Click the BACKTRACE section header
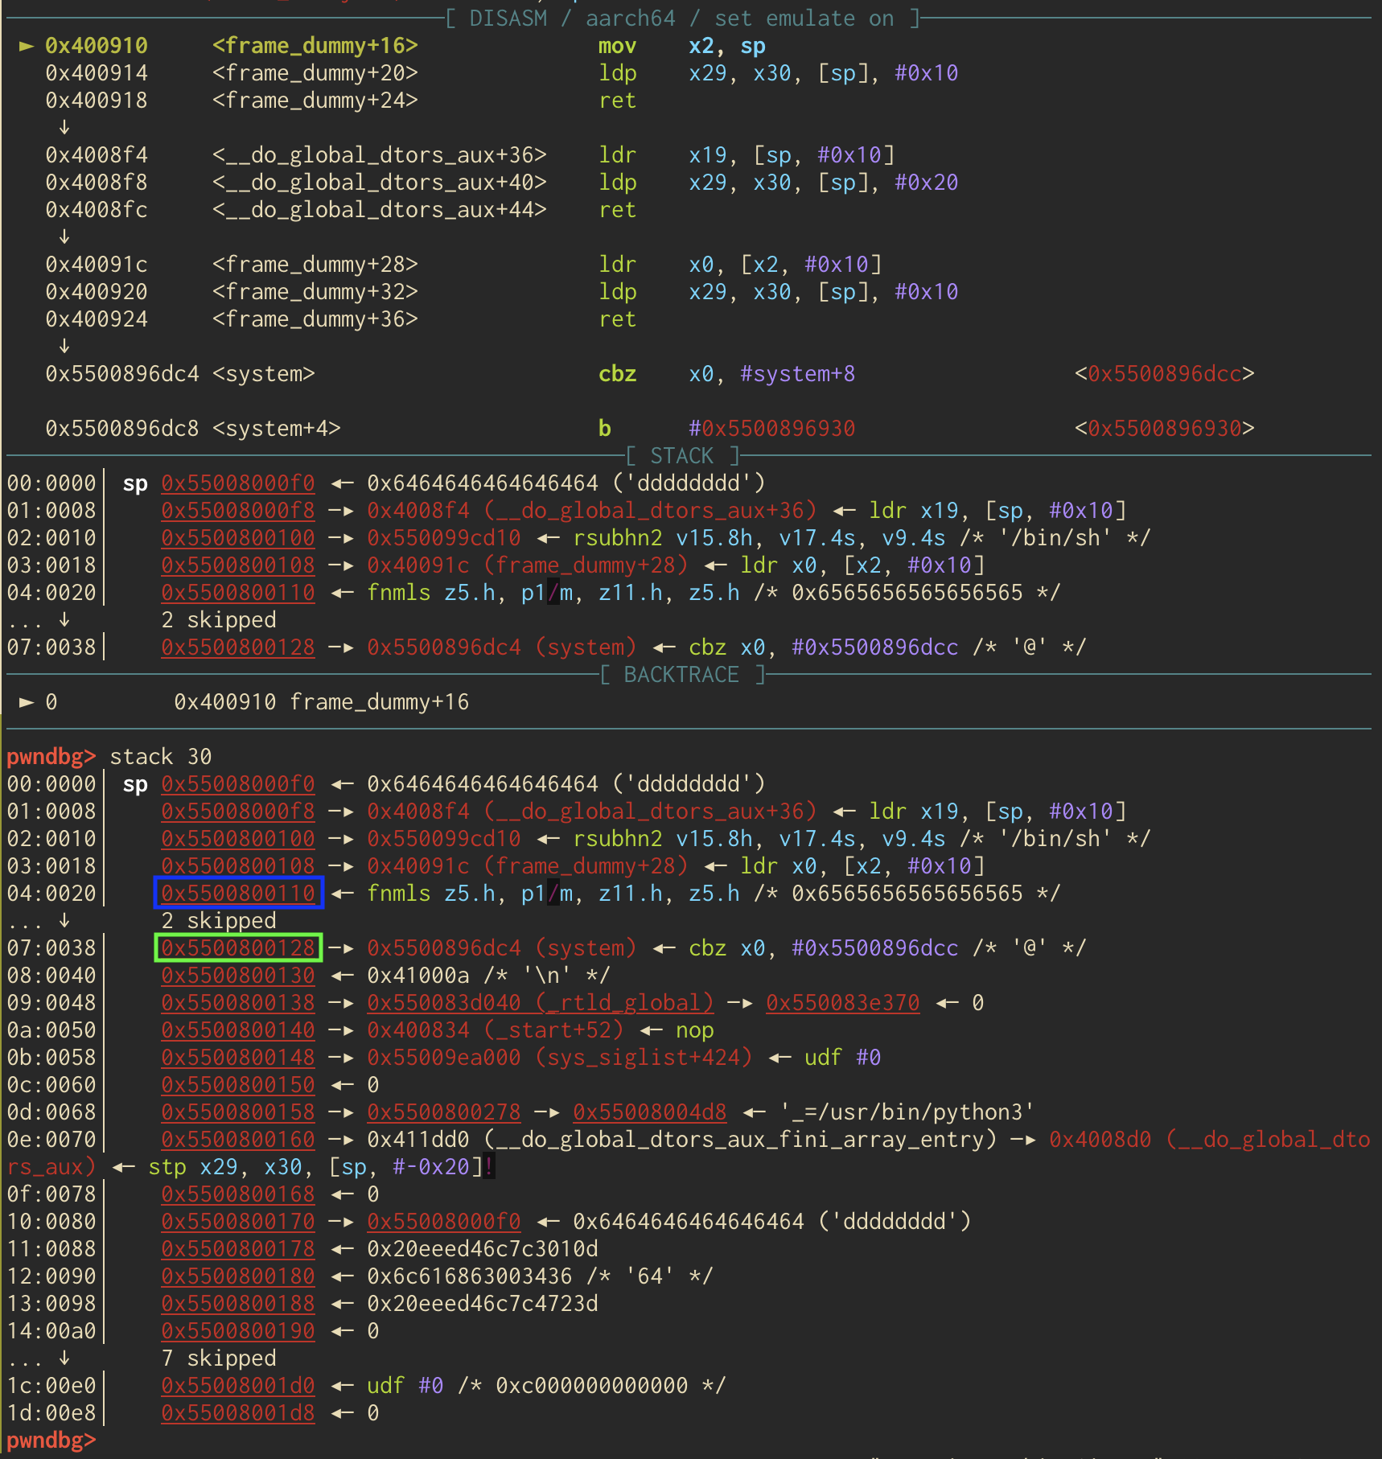 pyautogui.click(x=682, y=675)
